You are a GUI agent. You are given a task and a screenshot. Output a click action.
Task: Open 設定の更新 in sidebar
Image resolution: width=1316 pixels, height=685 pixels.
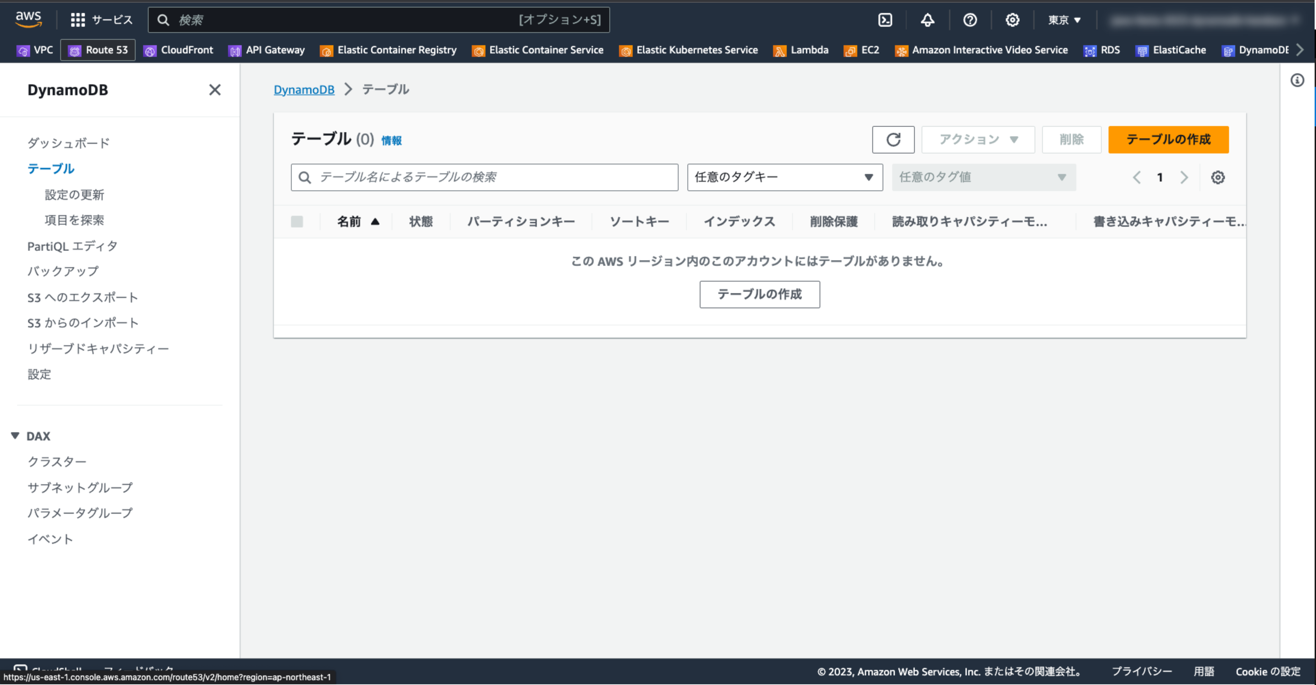click(75, 195)
